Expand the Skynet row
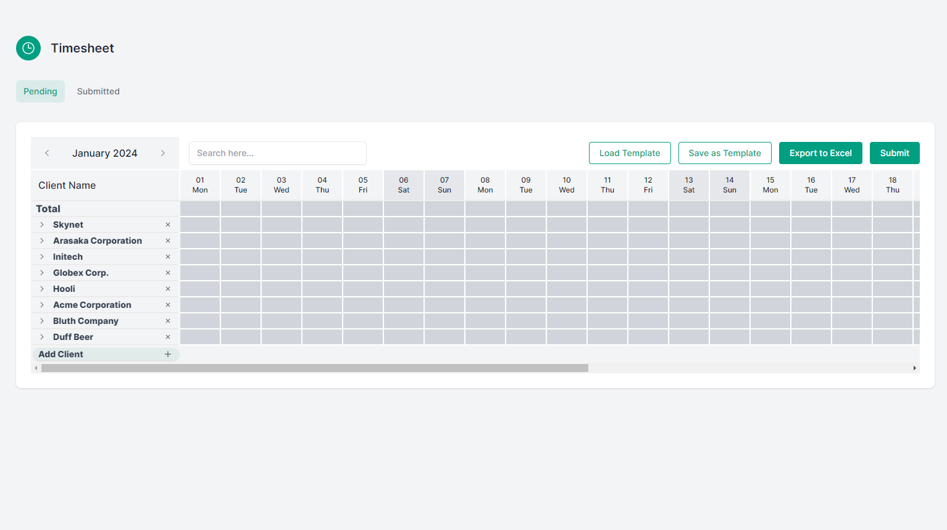This screenshot has width=947, height=530. 42,225
